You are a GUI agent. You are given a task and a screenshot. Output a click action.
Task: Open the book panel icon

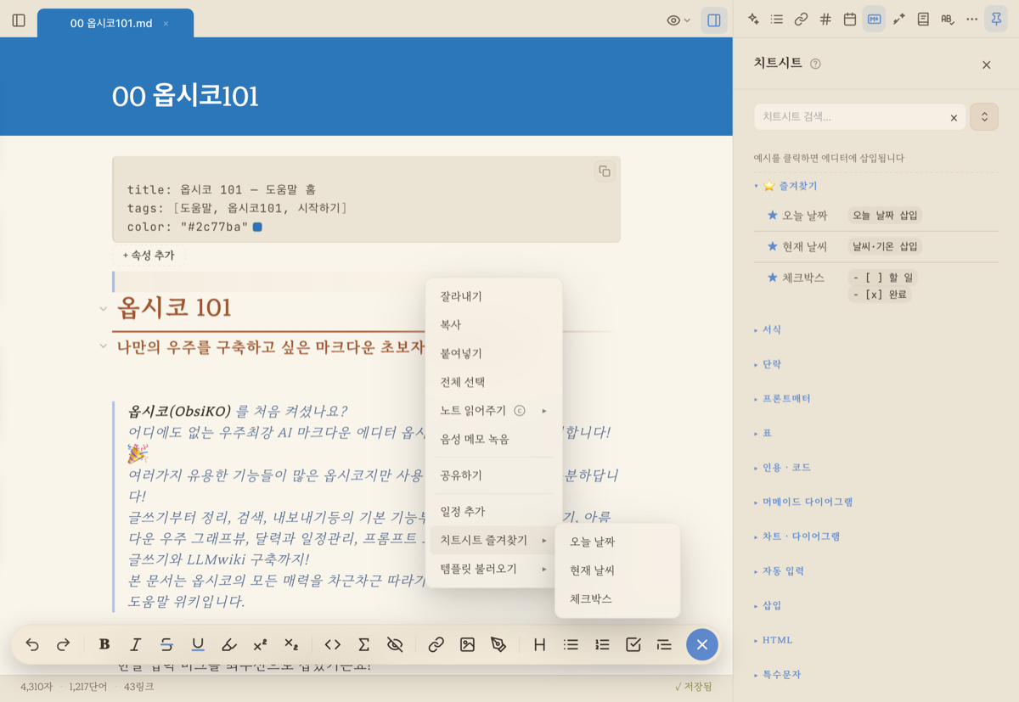(923, 20)
